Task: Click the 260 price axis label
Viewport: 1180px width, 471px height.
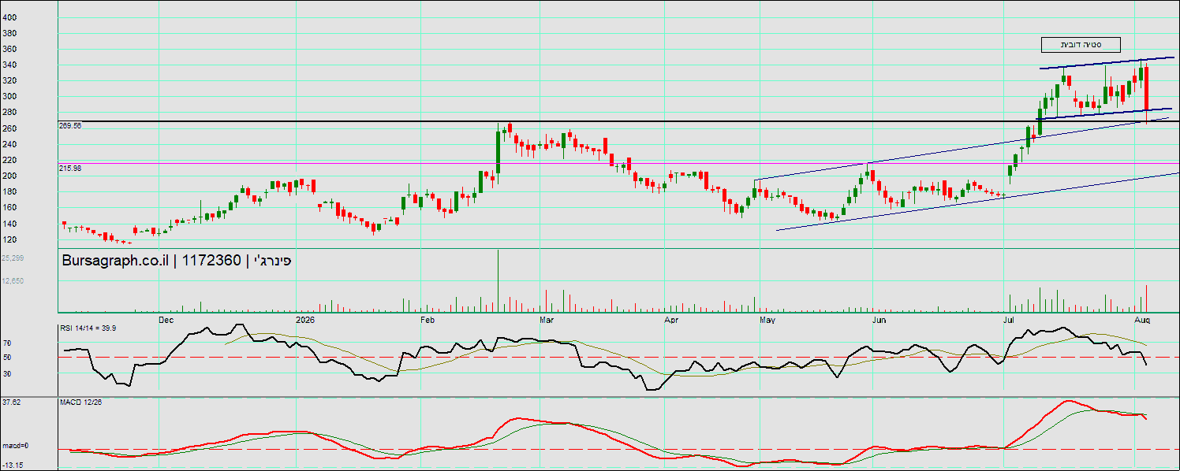Action: [x=10, y=128]
